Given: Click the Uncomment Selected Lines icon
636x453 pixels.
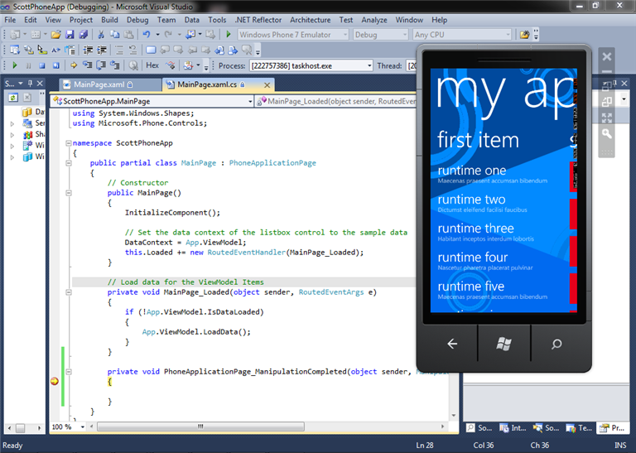Looking at the screenshot, I should (132, 50).
